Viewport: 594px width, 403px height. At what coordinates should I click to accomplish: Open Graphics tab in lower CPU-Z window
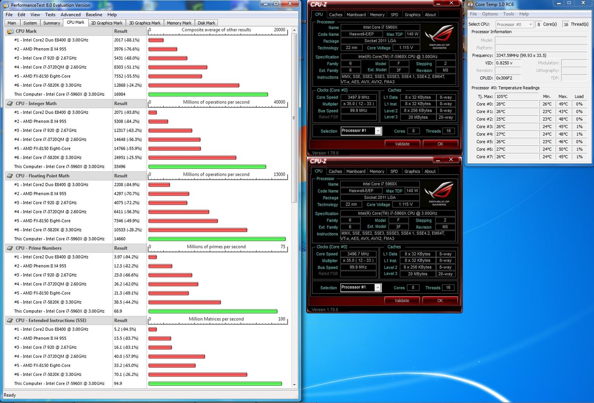pos(412,172)
